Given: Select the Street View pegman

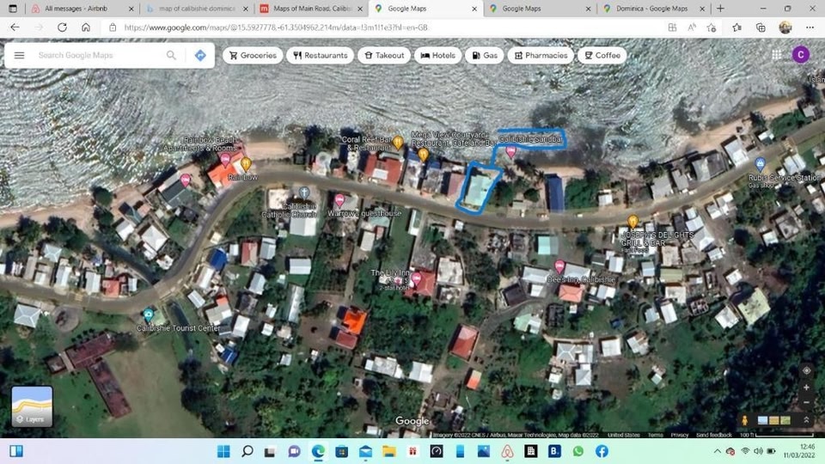Looking at the screenshot, I should [744, 420].
